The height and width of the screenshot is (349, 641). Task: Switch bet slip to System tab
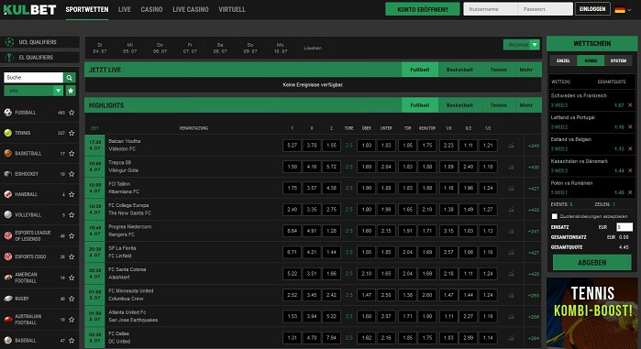[x=618, y=60]
